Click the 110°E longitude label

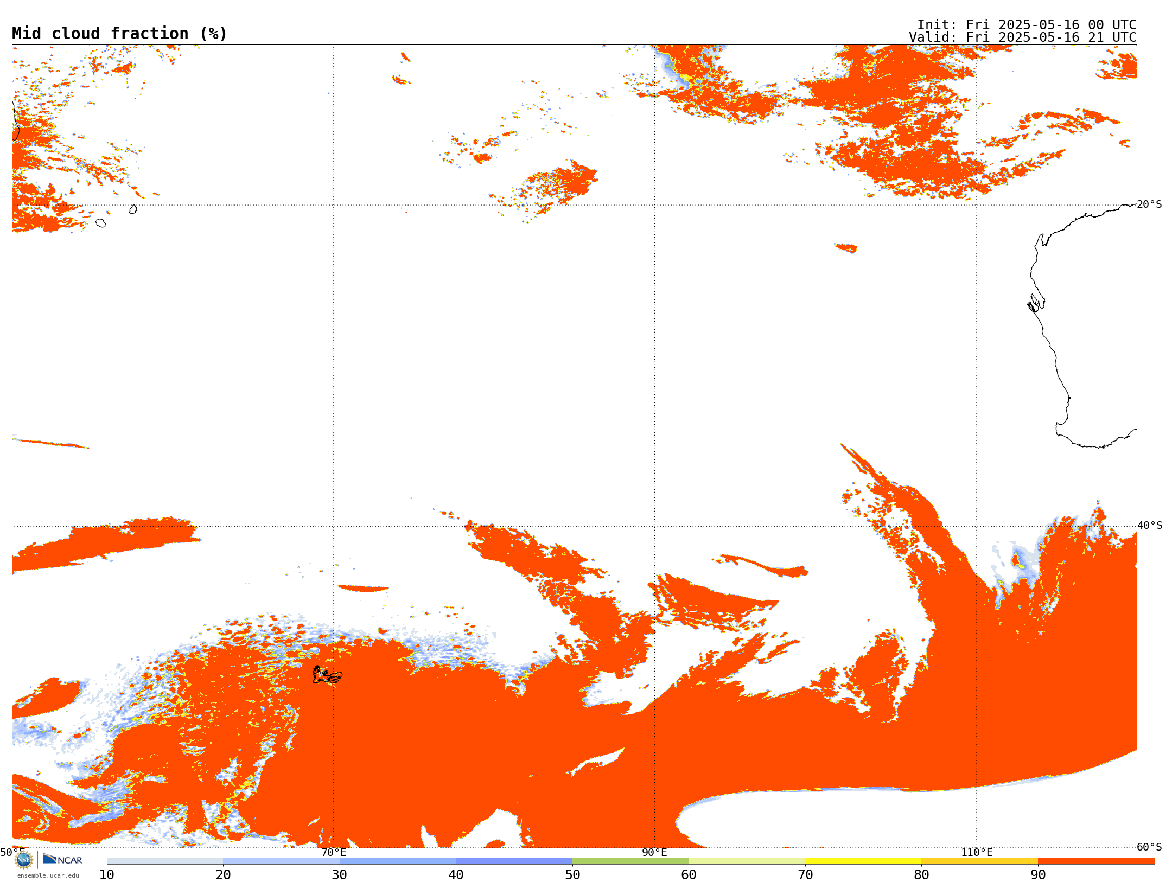point(977,853)
